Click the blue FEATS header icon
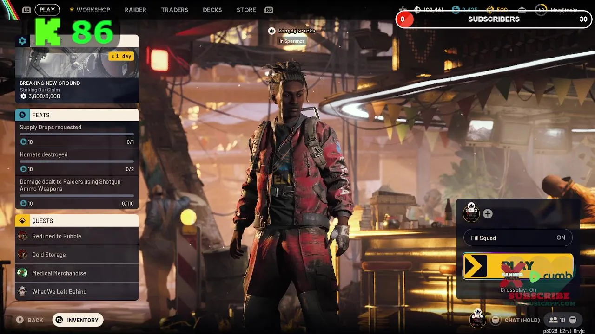 tap(22, 115)
